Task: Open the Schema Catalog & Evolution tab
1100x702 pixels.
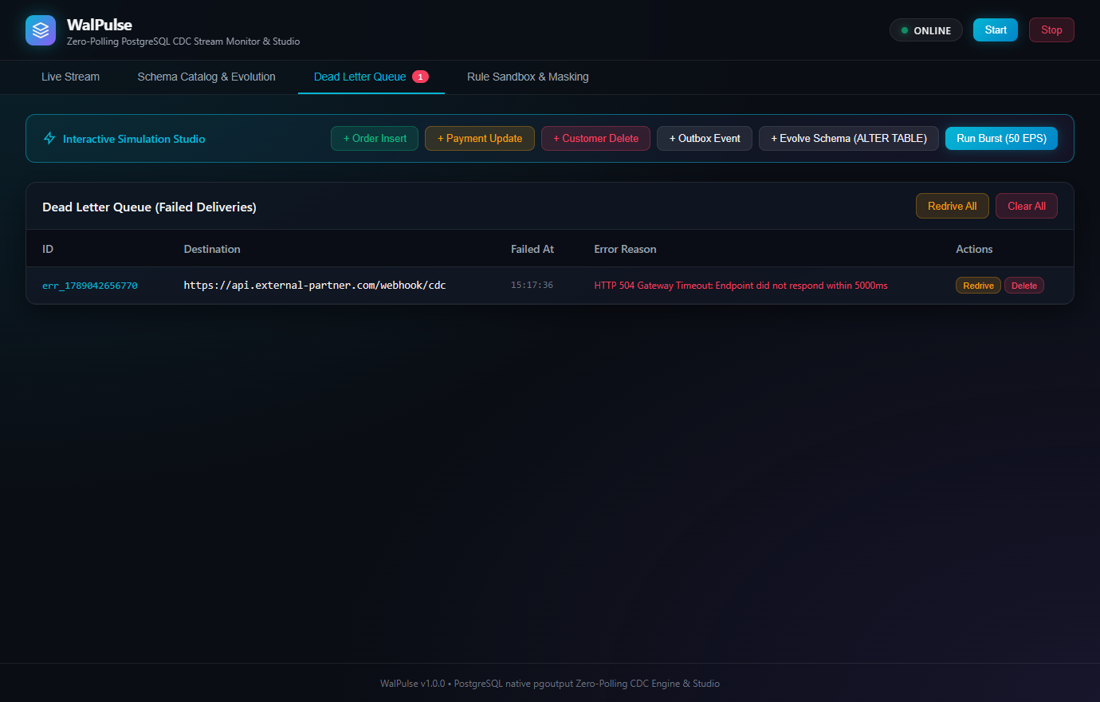Action: [206, 77]
